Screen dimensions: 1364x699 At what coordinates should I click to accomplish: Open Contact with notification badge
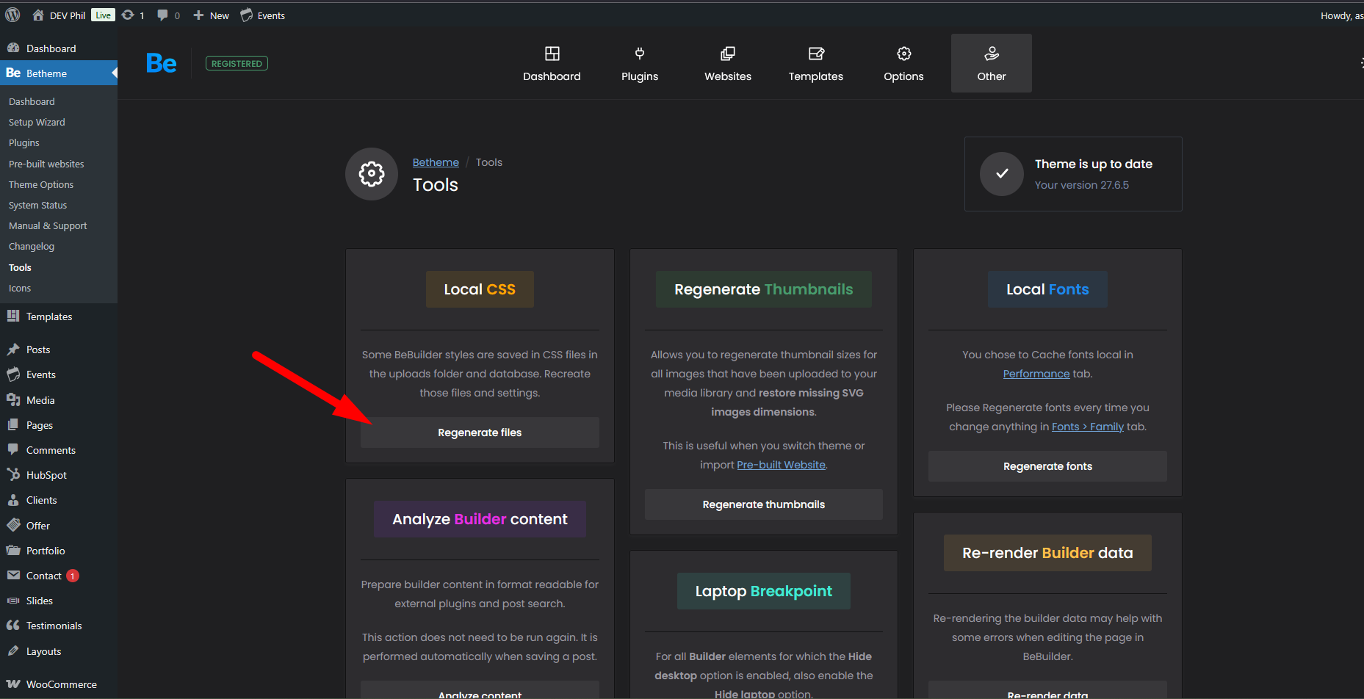coord(59,576)
